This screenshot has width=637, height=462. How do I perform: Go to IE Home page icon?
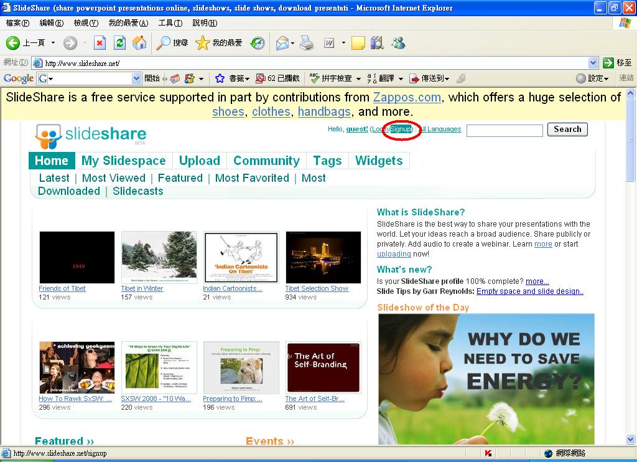[x=139, y=43]
